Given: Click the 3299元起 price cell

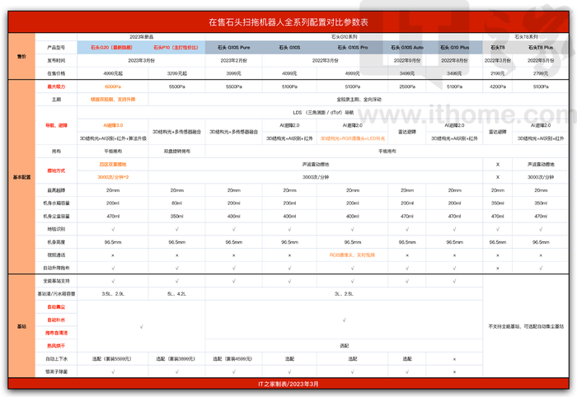Looking at the screenshot, I should click(x=176, y=73).
